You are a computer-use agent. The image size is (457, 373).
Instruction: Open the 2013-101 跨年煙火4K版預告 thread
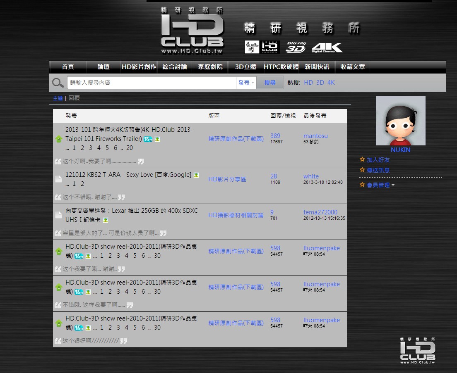click(x=129, y=134)
